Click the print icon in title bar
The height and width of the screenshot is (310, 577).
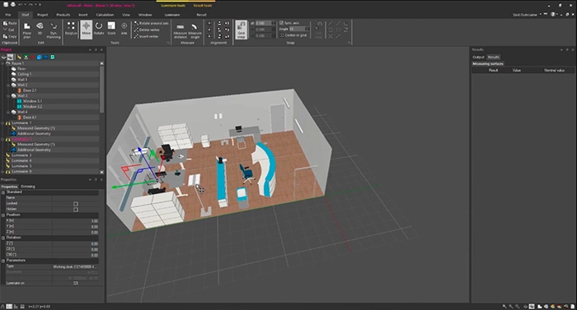pyautogui.click(x=13, y=5)
